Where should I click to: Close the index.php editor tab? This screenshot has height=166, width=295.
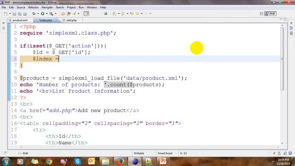pyautogui.click(x=55, y=20)
